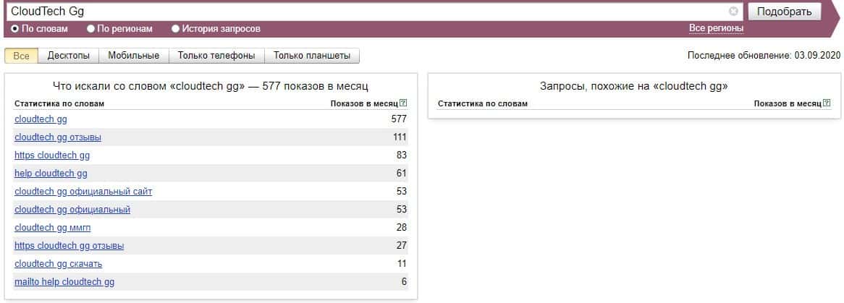844x303 pixels.
Task: Click the 11 impressions value
Action: [402, 264]
